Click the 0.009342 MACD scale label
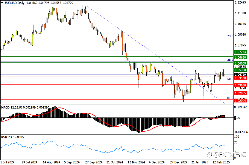 [240, 107]
